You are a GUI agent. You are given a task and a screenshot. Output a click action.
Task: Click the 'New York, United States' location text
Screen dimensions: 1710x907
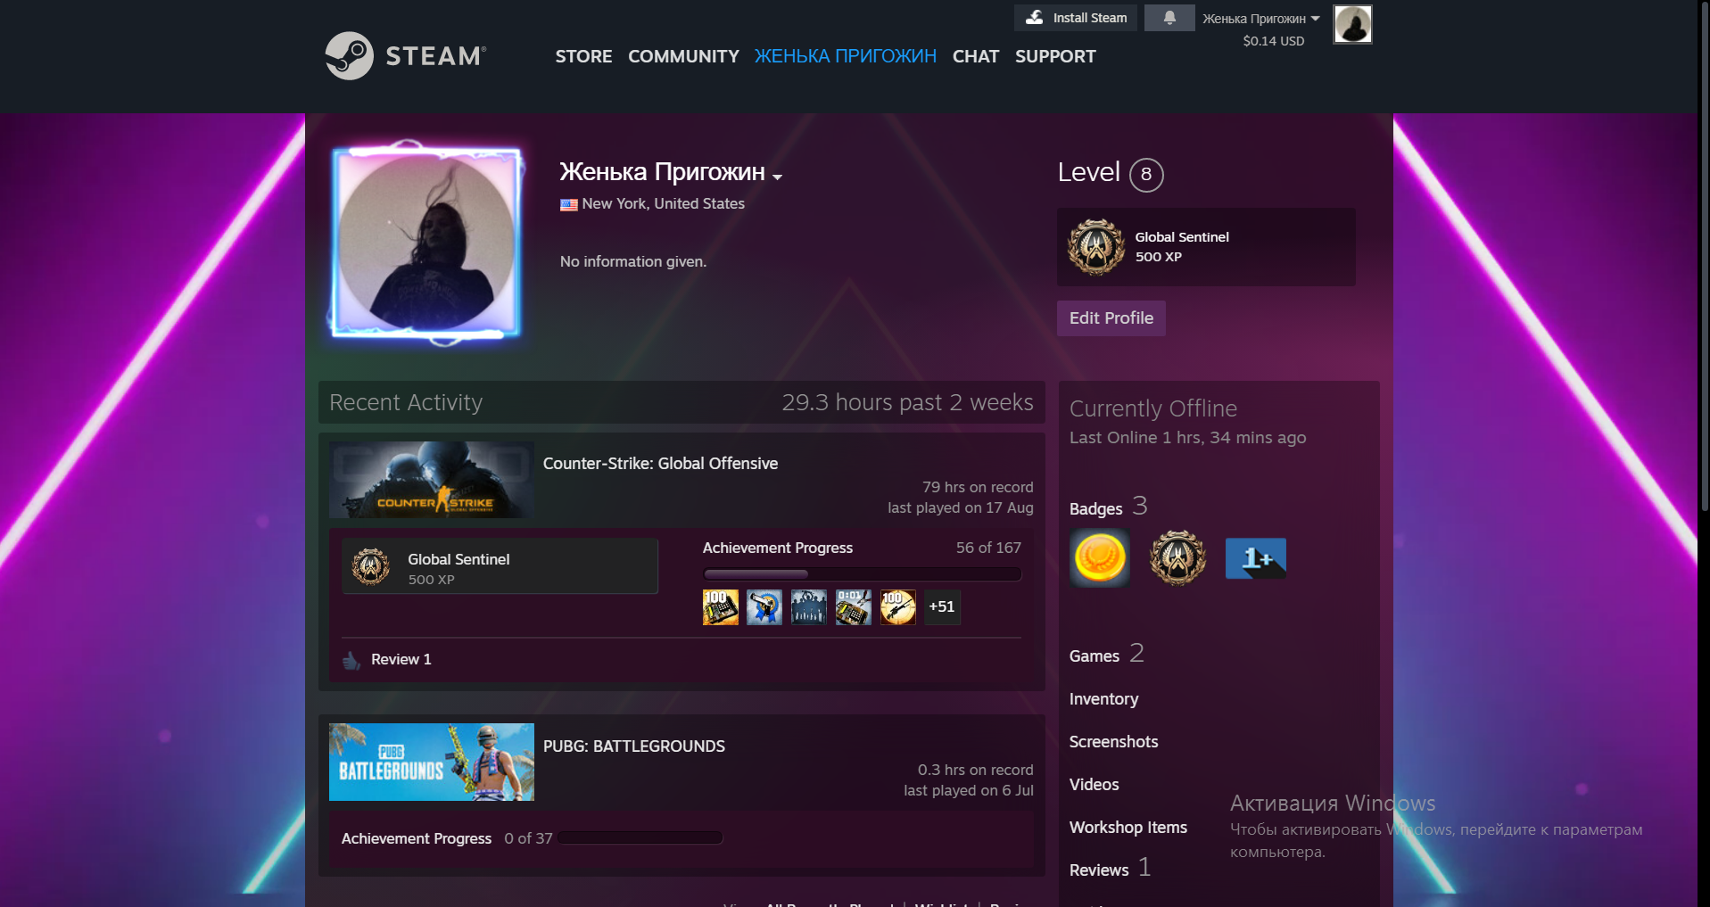(663, 204)
